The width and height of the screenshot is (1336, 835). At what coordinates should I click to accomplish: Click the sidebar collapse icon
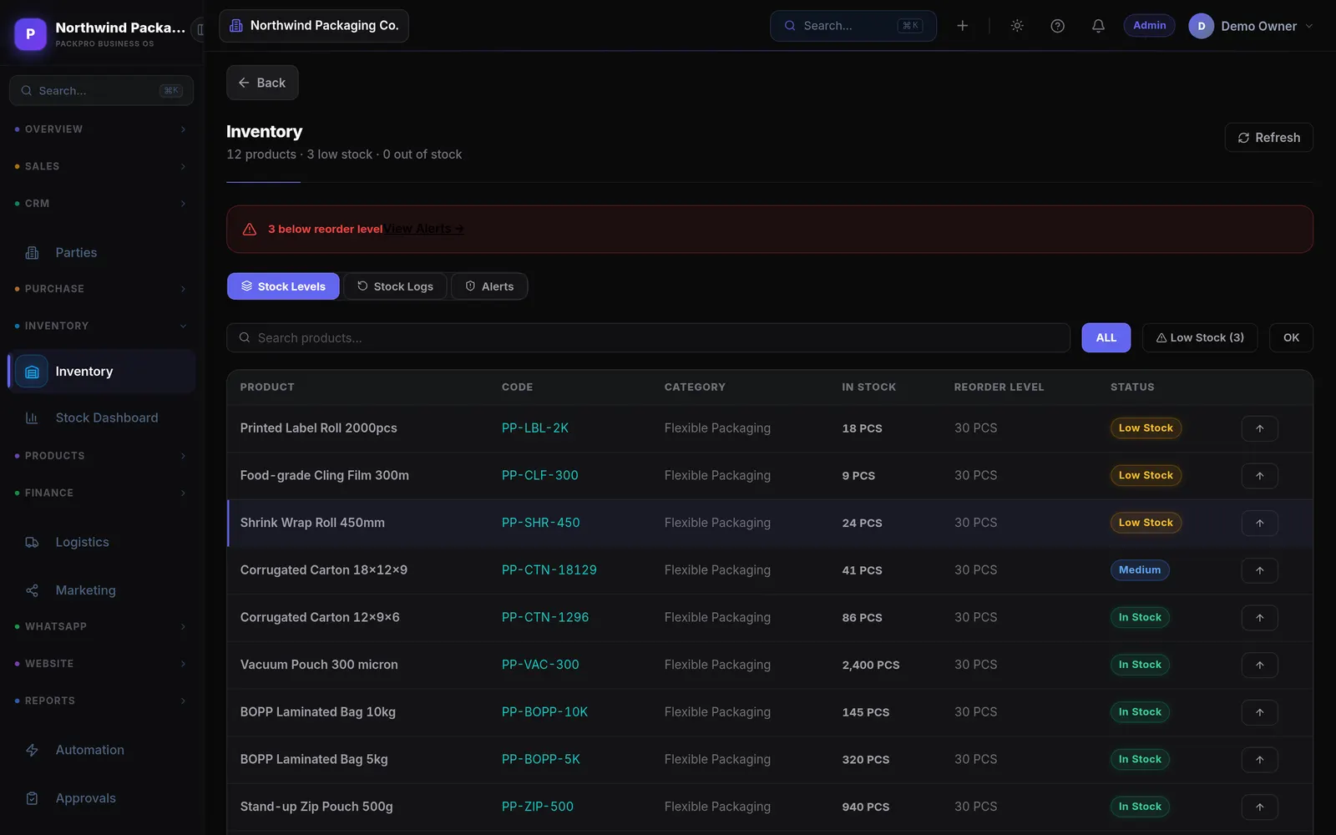pyautogui.click(x=200, y=30)
